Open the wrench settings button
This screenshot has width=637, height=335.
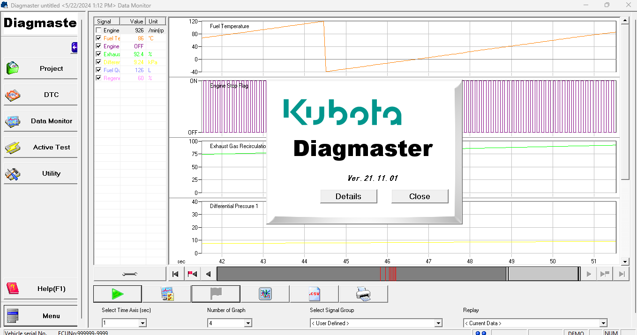[130, 274]
